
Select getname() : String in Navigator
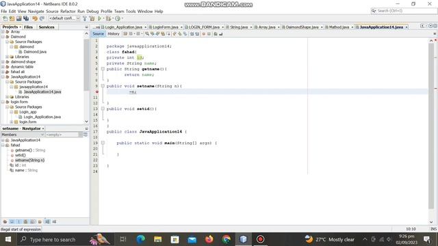pyautogui.click(x=30, y=150)
